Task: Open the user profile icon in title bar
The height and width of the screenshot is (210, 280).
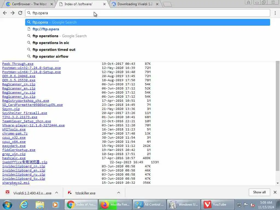Action: (x=248, y=2)
